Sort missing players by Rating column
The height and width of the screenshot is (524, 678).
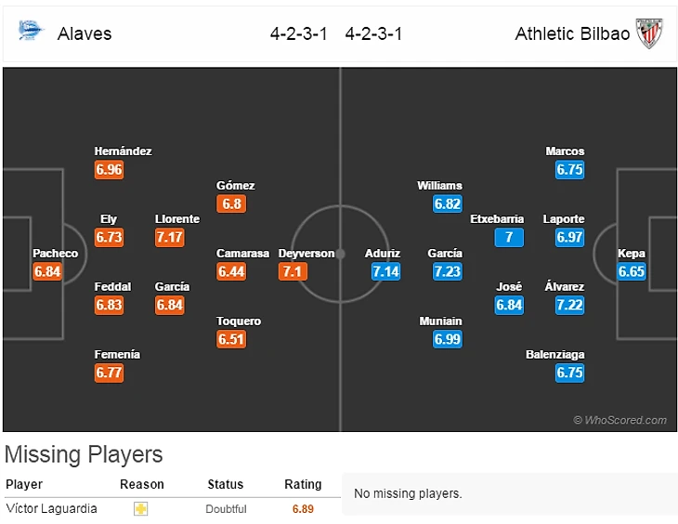point(303,484)
